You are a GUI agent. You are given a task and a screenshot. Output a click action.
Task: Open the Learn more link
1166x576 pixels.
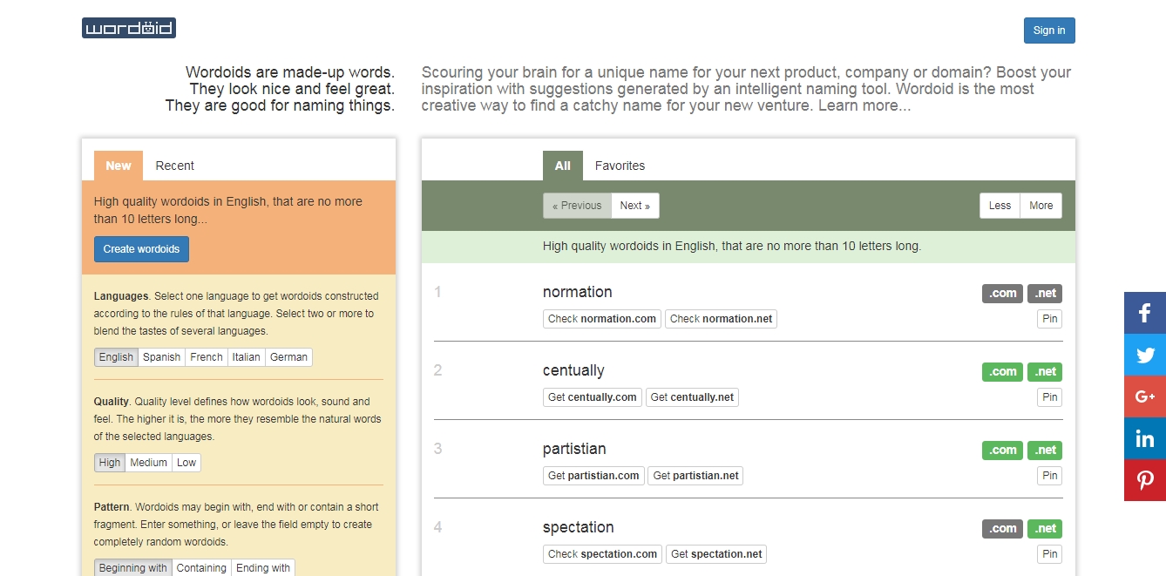[x=864, y=105]
